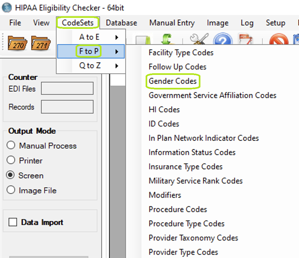Click the blue question mark help icon

[x=223, y=39]
